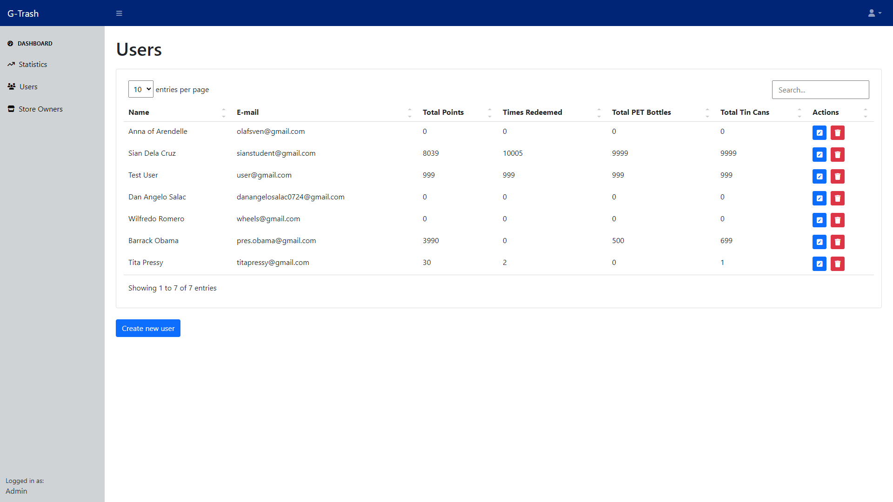The width and height of the screenshot is (893, 502).
Task: Delete the Sian Dela Cruz user
Action: coord(837,155)
